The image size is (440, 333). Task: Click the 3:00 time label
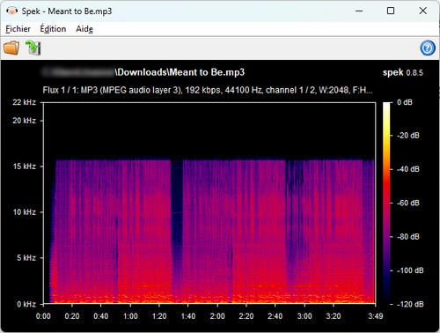click(304, 316)
